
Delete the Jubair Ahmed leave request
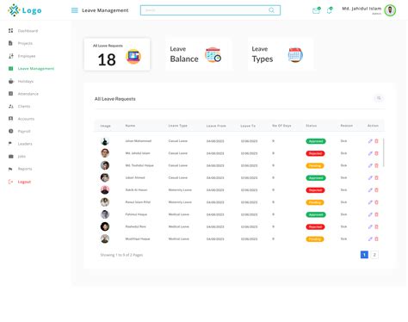377,177
